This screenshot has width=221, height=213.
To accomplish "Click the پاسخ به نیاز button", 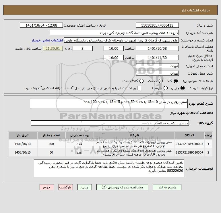I will (167, 187).
